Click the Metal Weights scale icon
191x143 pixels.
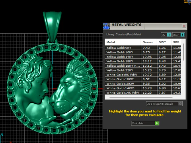107,26
